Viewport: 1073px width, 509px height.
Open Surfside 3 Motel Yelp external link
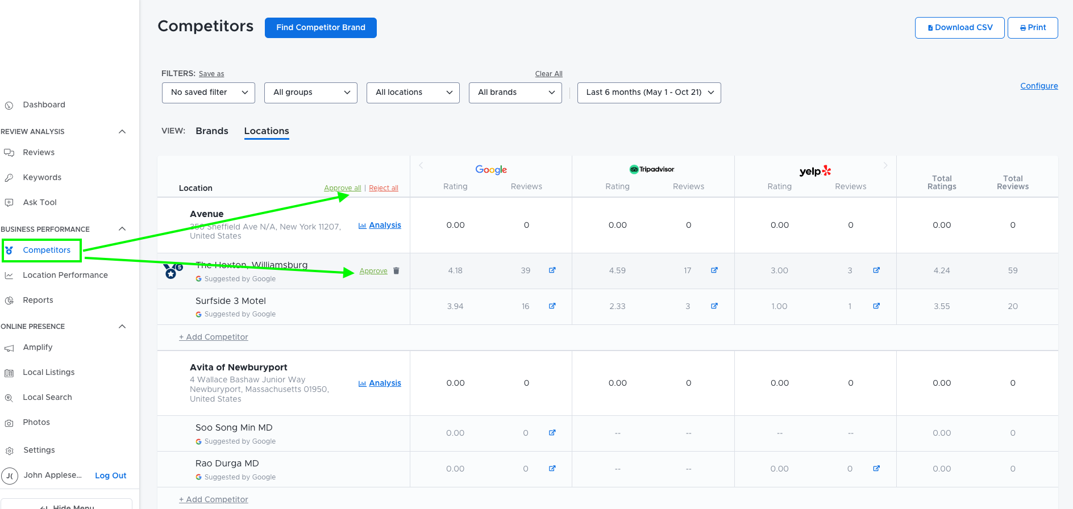click(876, 306)
